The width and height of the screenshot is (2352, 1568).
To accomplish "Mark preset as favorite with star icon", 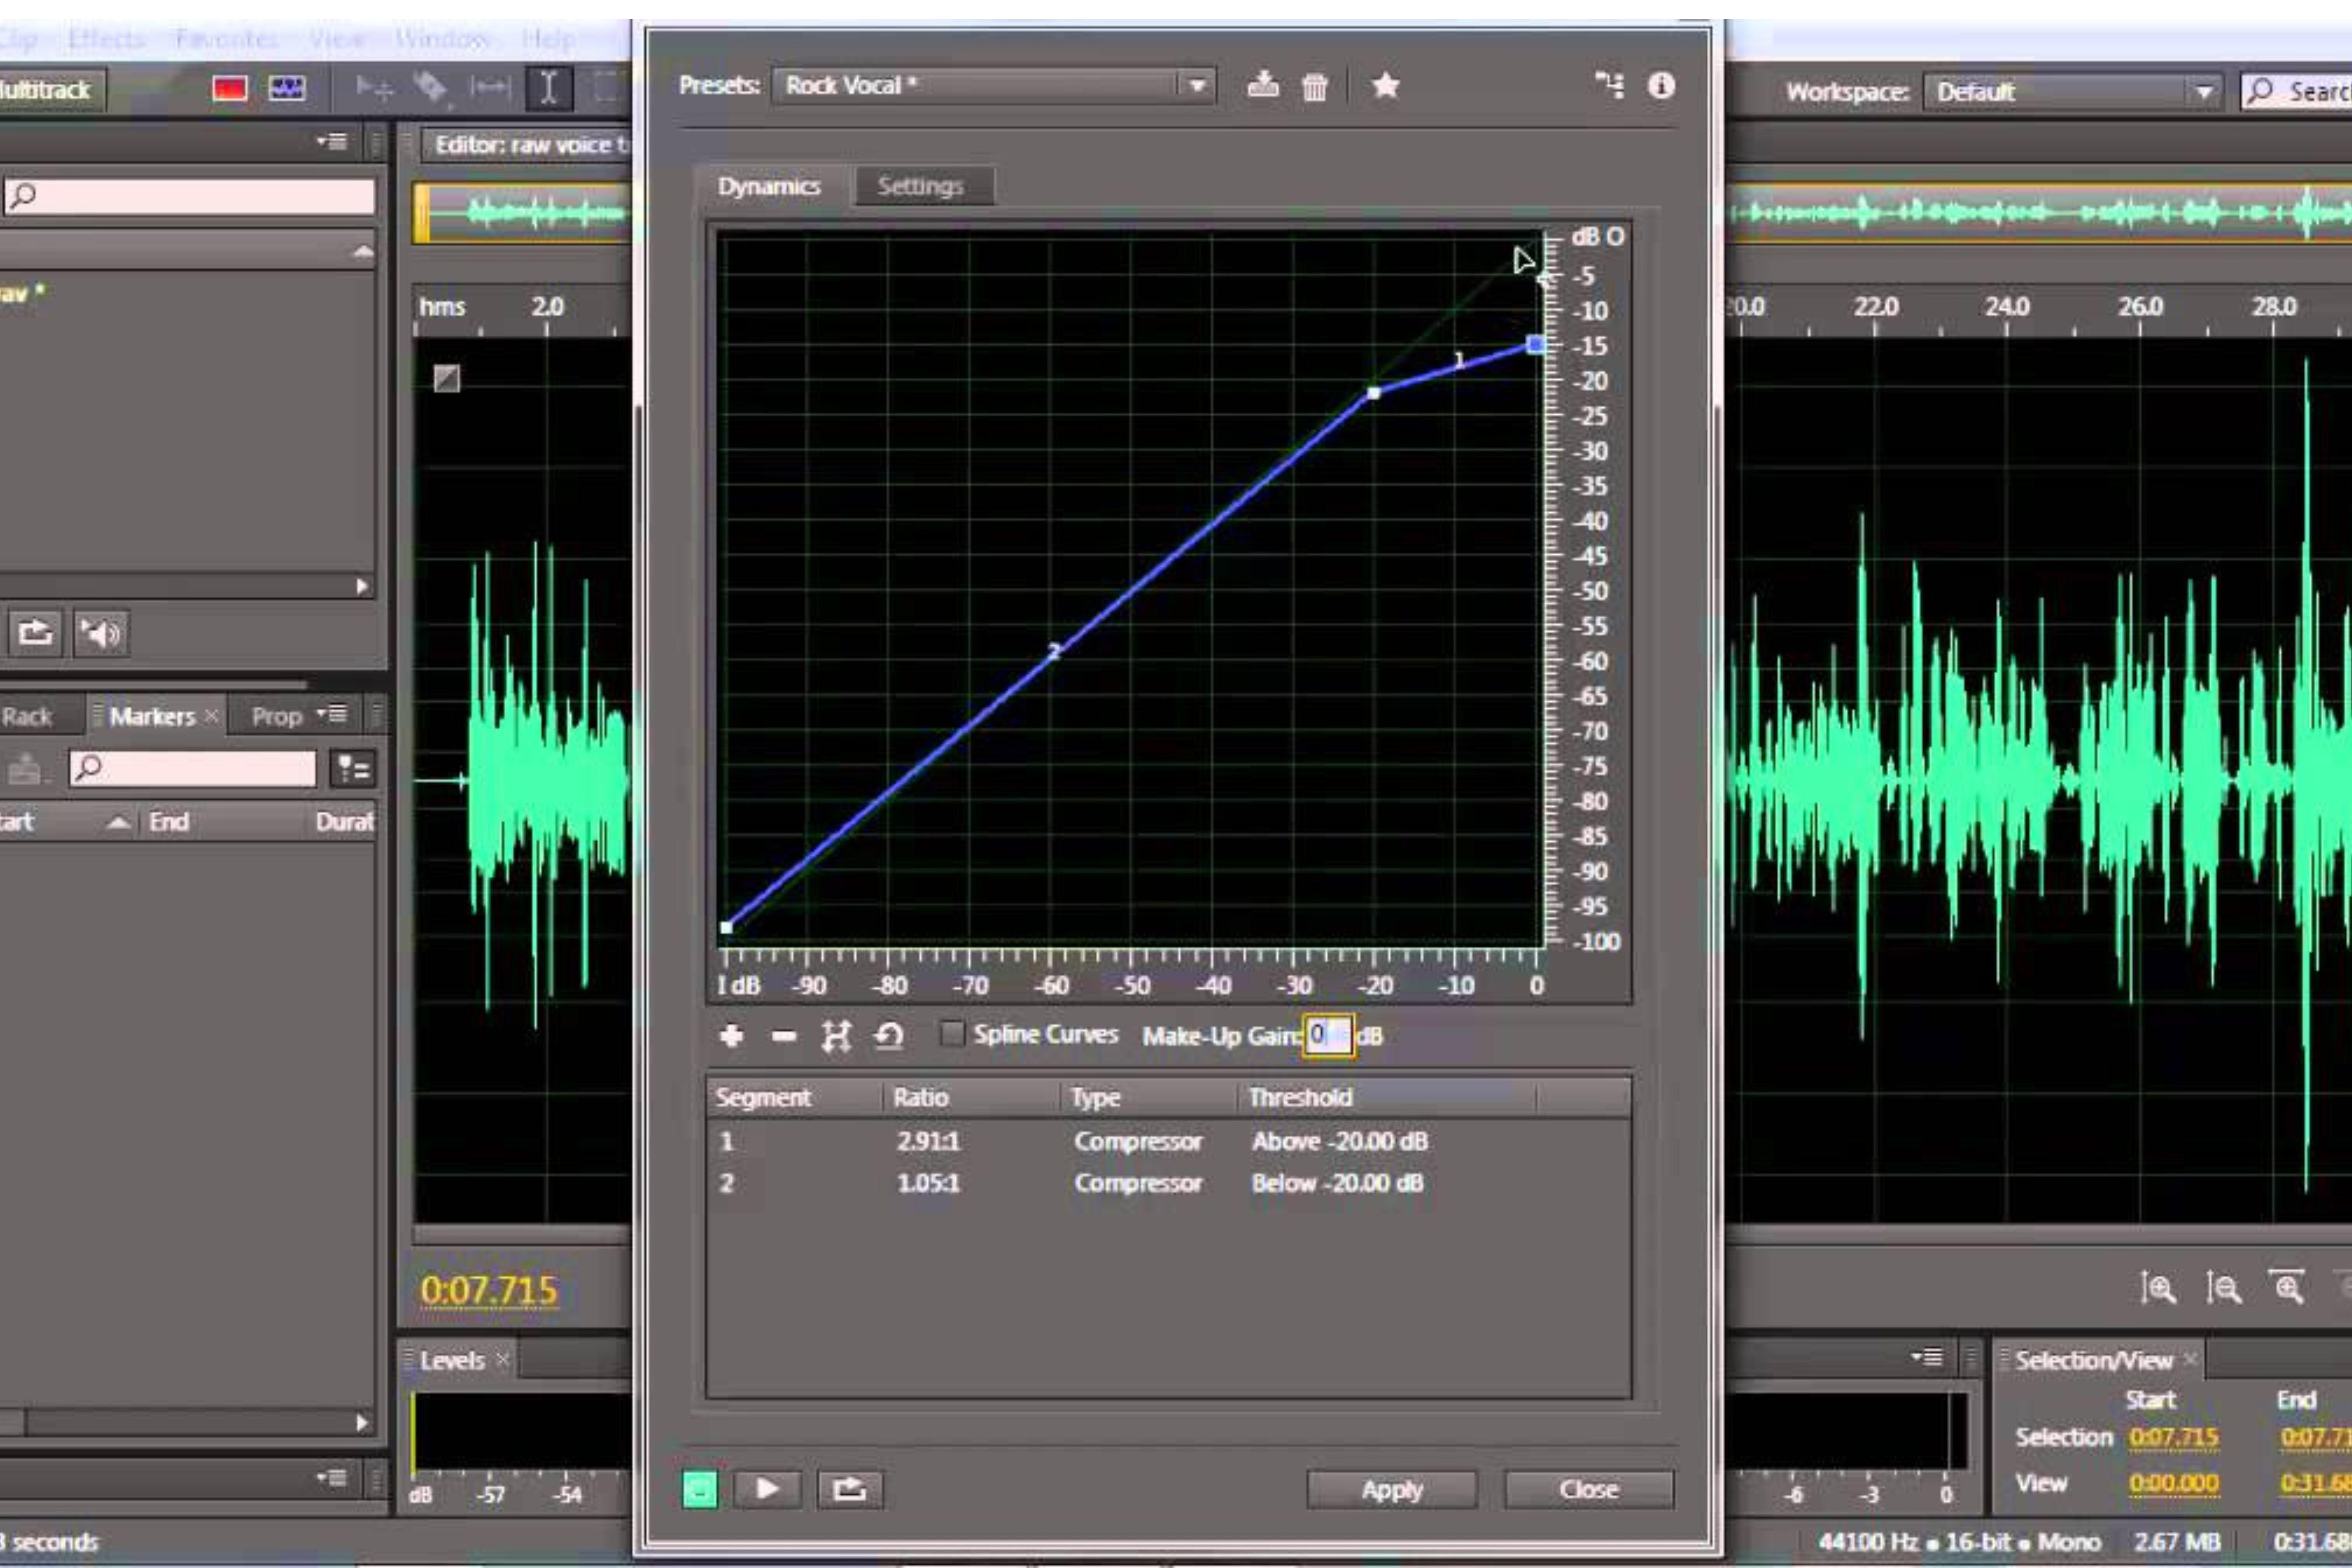I will point(1385,86).
